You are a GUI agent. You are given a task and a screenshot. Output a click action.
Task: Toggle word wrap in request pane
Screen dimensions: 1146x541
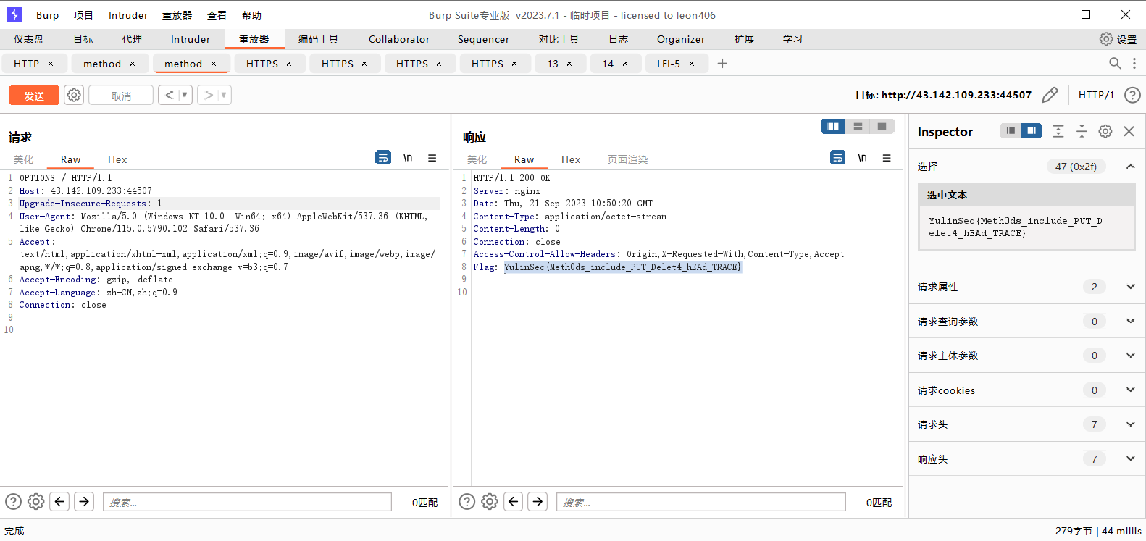pos(383,157)
